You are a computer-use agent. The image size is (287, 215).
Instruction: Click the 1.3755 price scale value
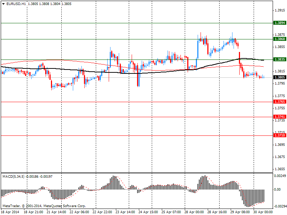point(280,108)
